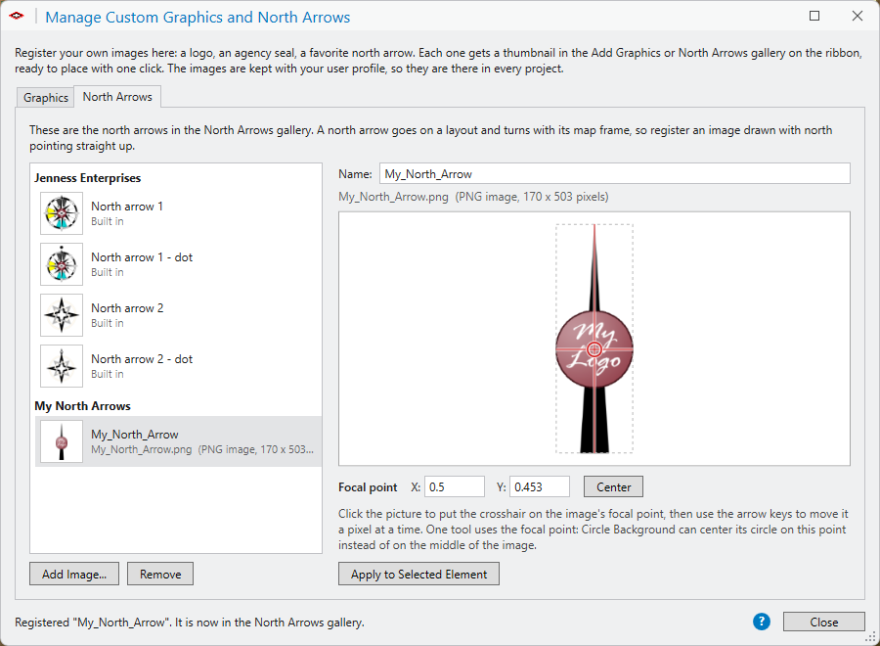
Task: Select the "North arrow 1" list label
Action: [x=127, y=207]
